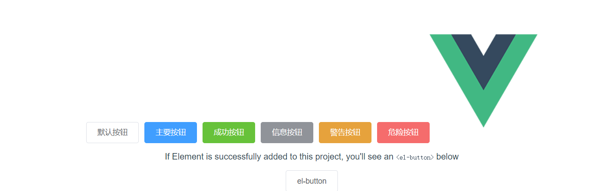The width and height of the screenshot is (596, 191).
Task: Click the phrase "you'll see an"
Action: pos(370,157)
